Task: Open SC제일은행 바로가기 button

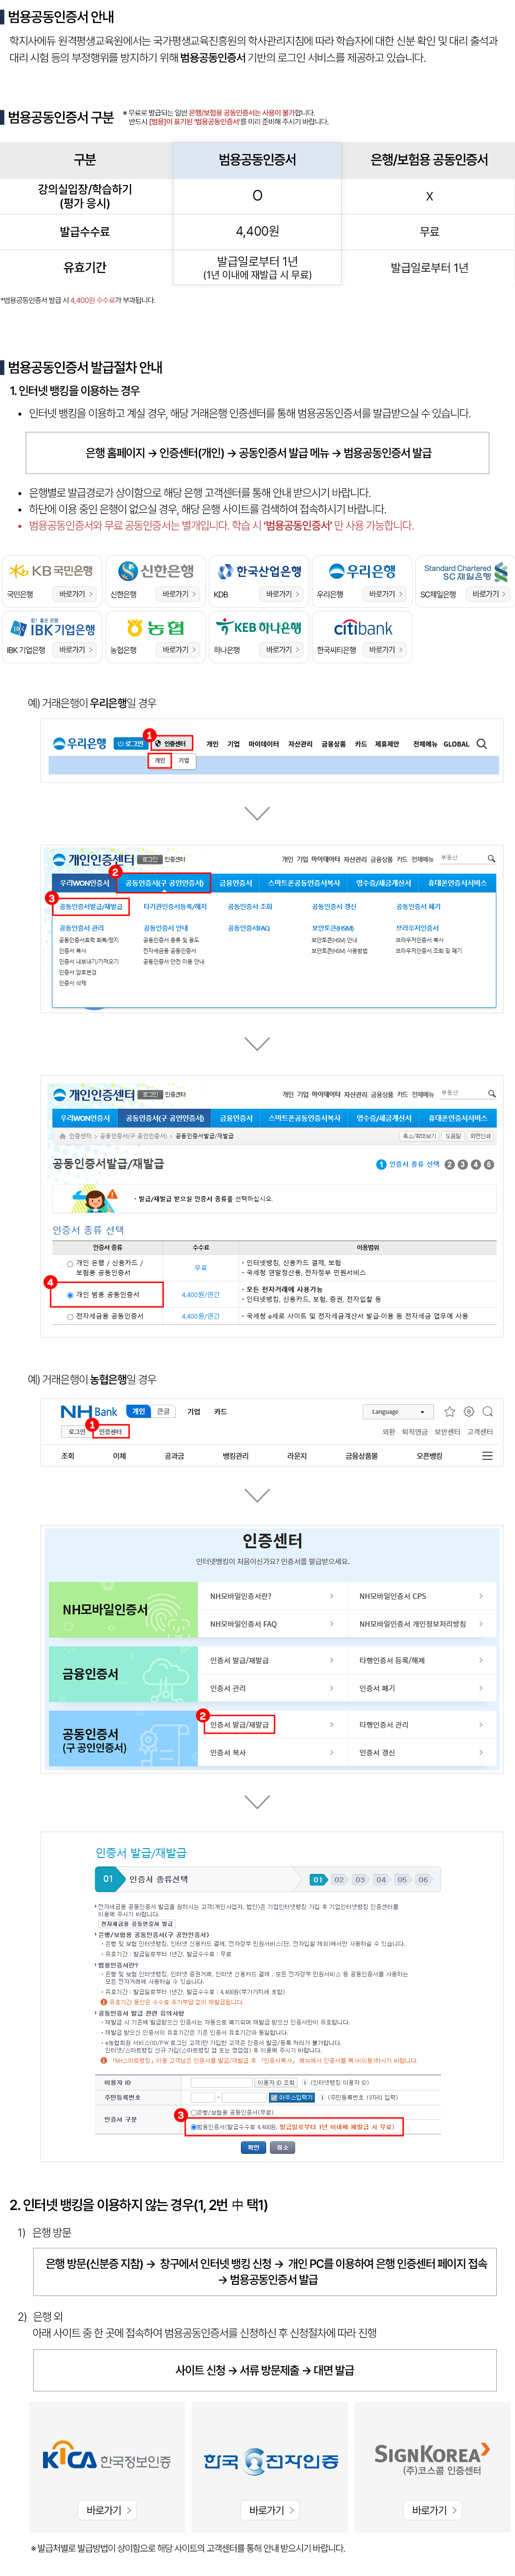Action: tap(488, 594)
